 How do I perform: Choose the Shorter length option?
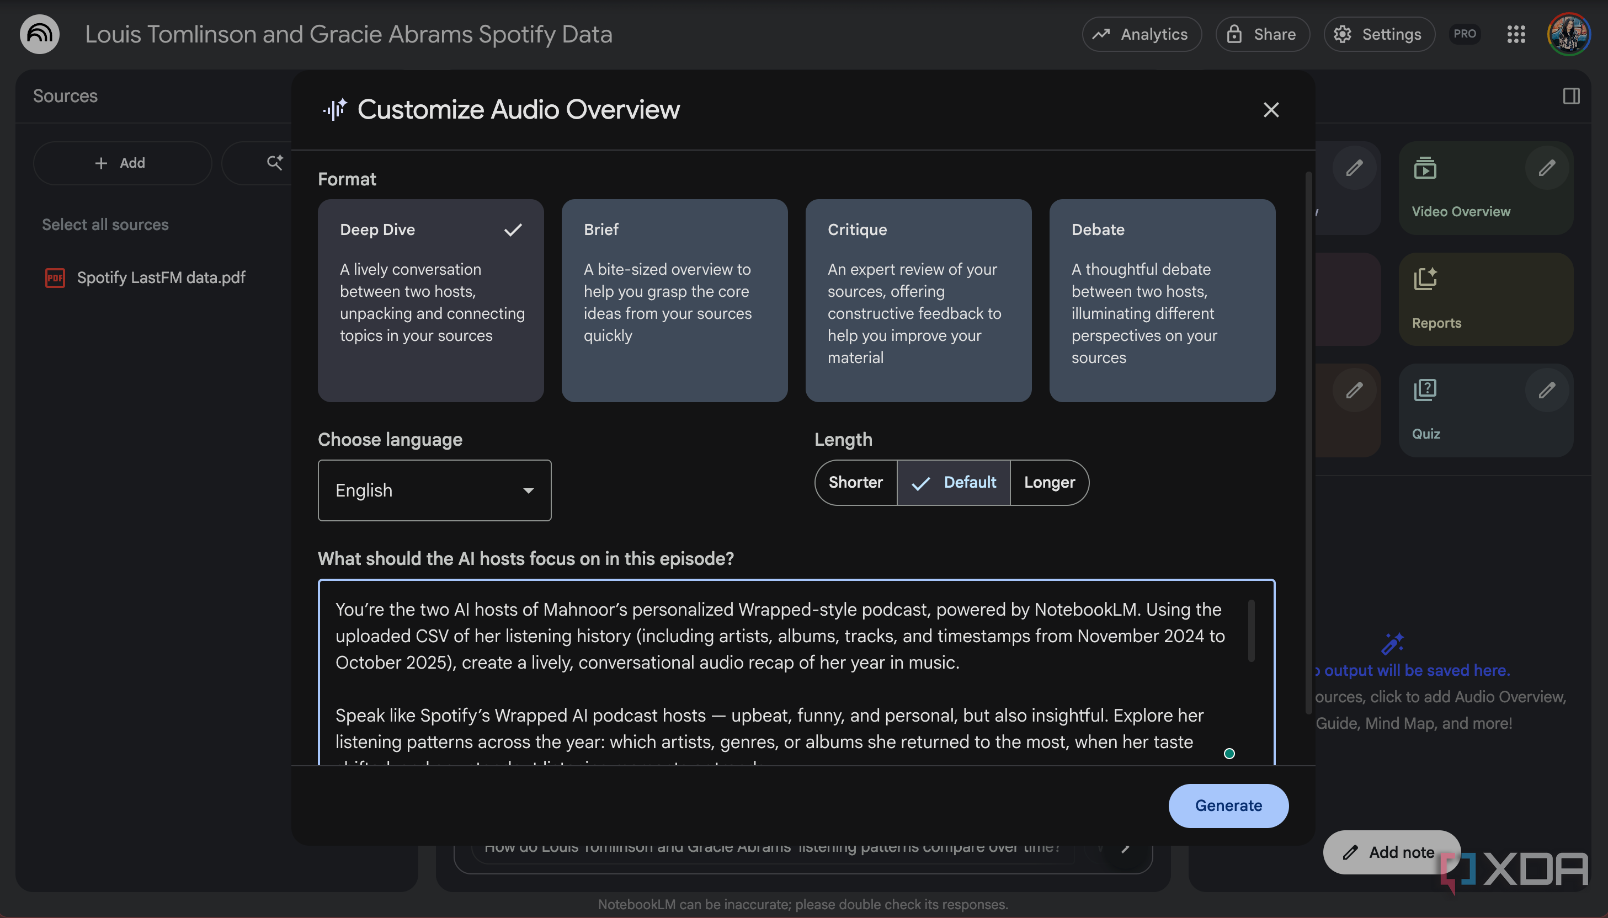(855, 482)
